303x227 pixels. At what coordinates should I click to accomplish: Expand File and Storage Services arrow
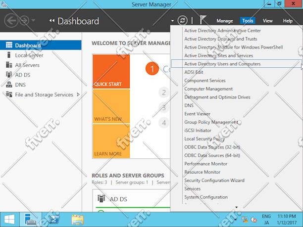78,94
